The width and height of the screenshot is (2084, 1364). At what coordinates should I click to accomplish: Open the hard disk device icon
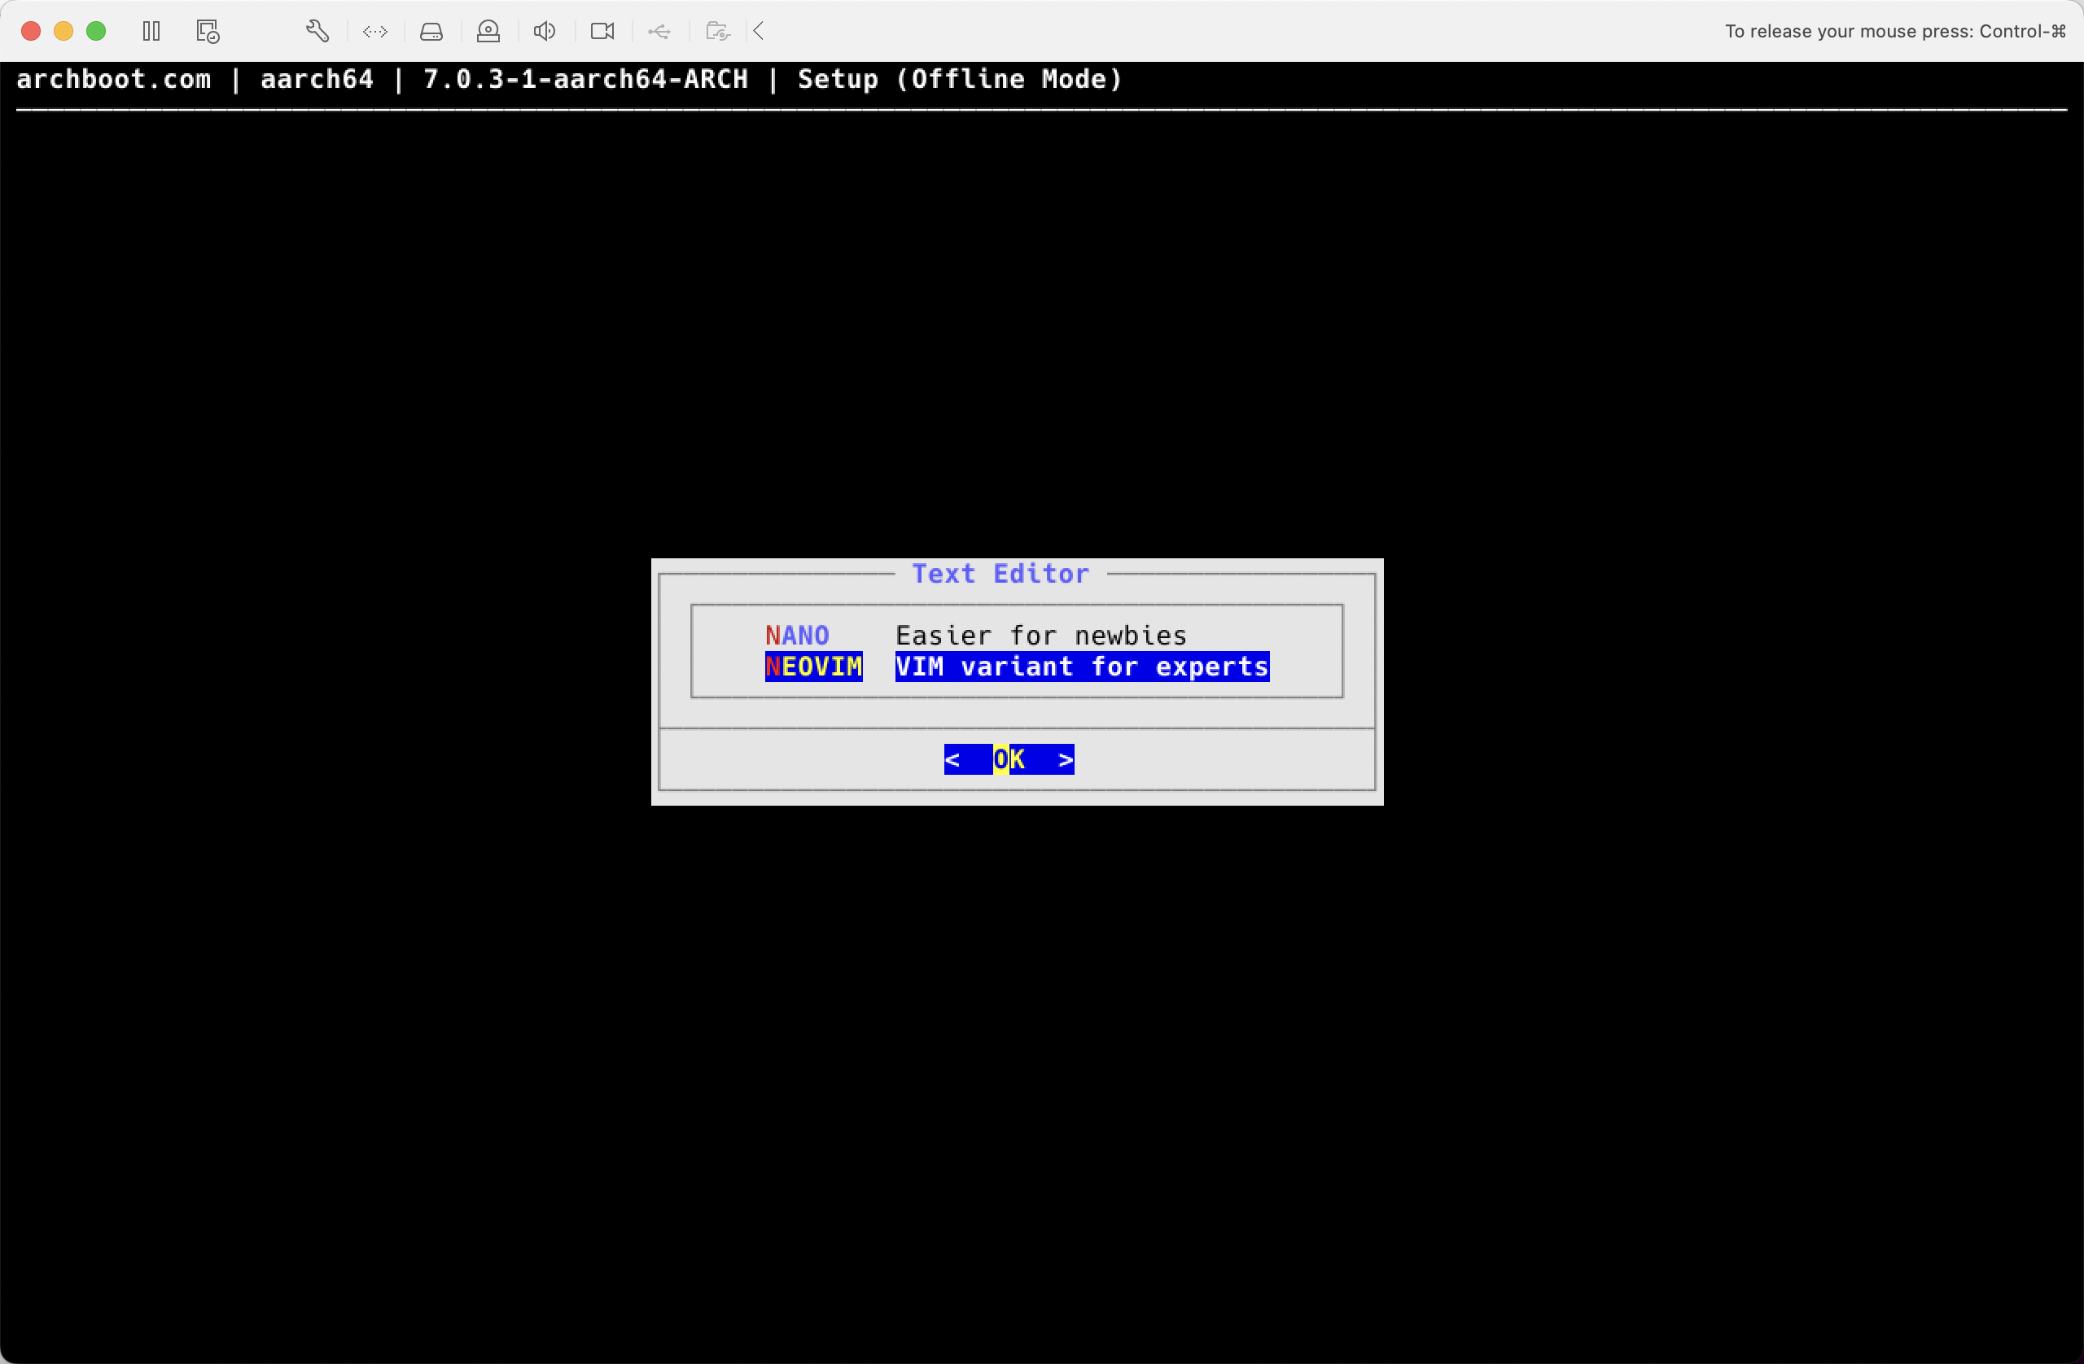pos(431,32)
